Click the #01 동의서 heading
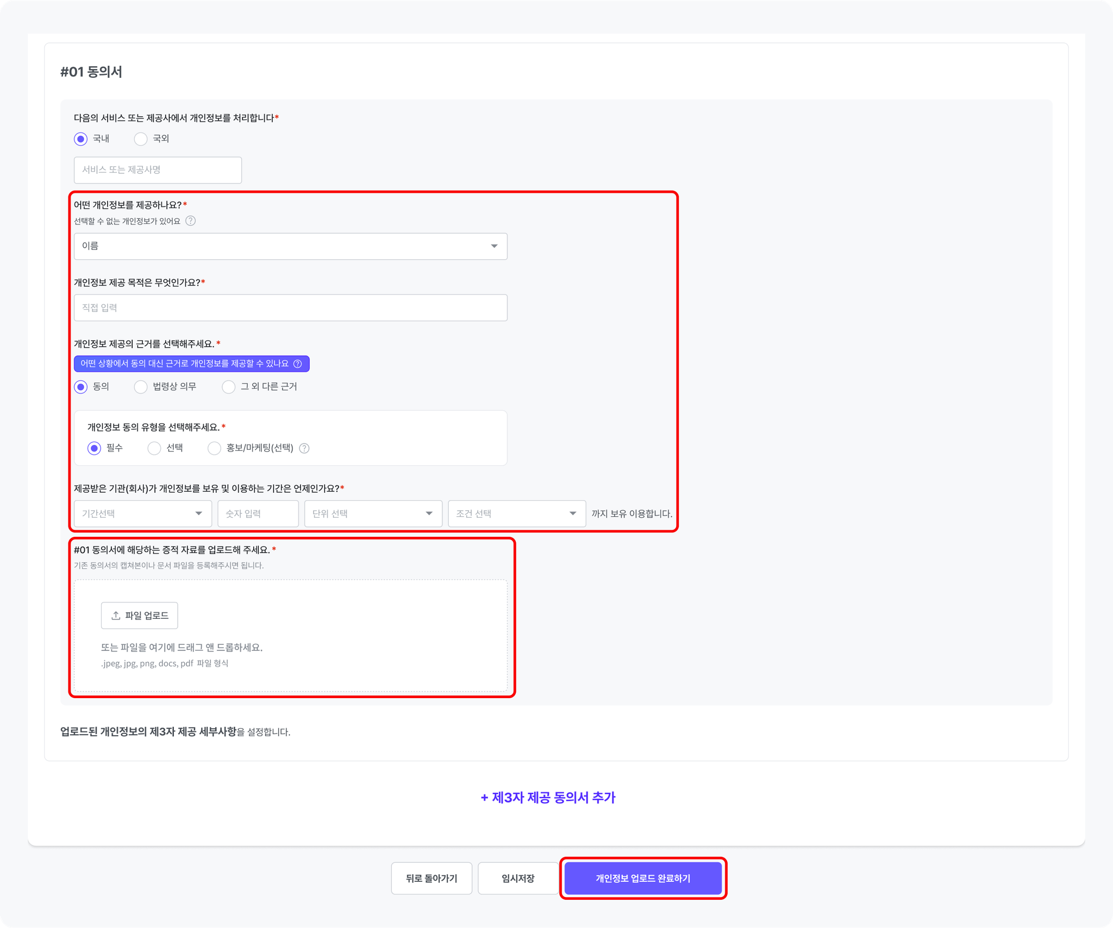The image size is (1113, 928). (91, 72)
